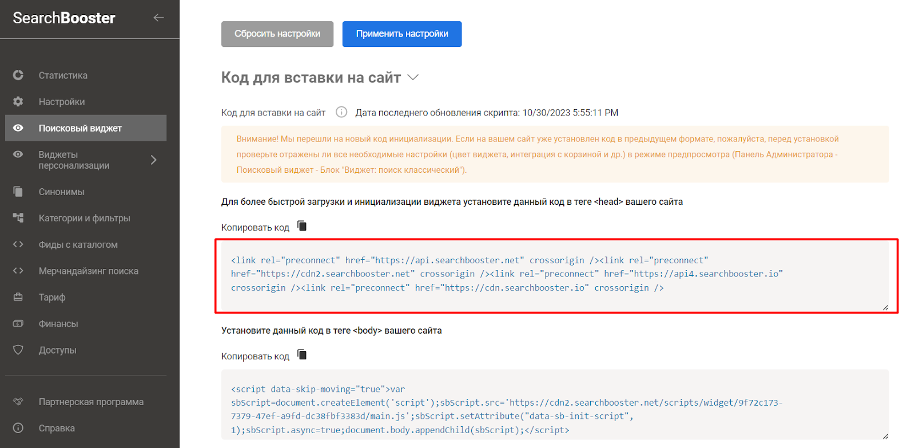Image resolution: width=915 pixels, height=448 pixels.
Task: Click the Партнерская программа handshake icon
Action: (x=18, y=402)
